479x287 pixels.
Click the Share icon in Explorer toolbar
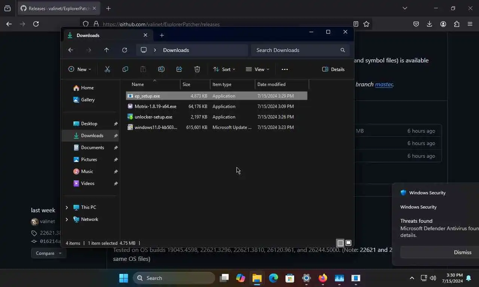click(179, 69)
